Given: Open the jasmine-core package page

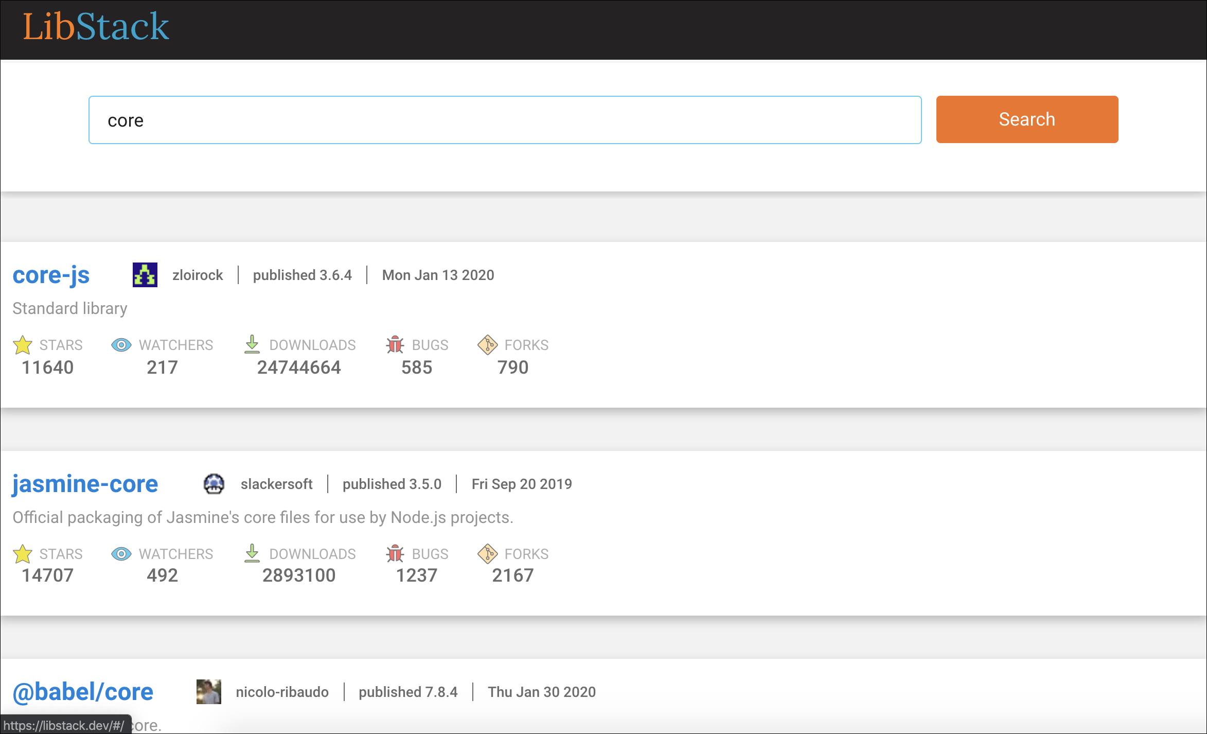Looking at the screenshot, I should tap(85, 484).
